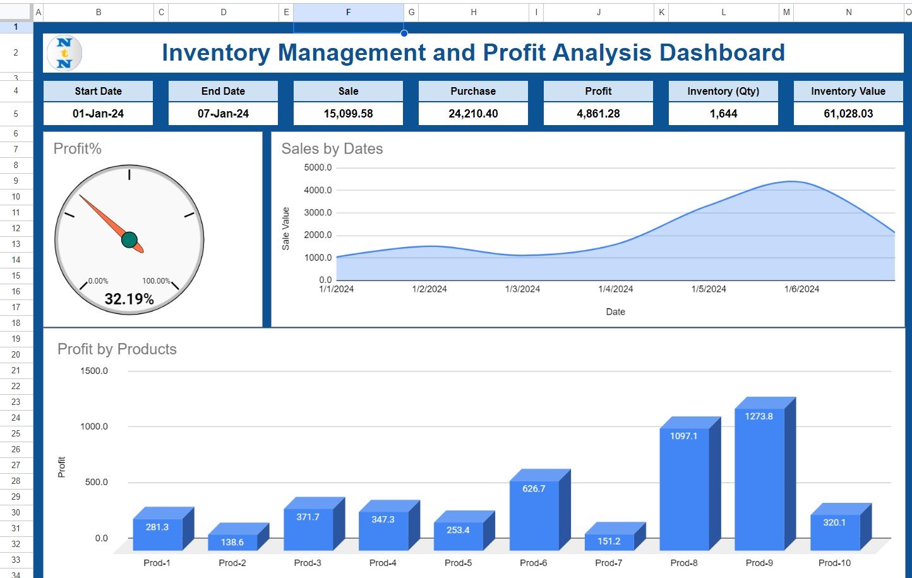Click the End Date header cell
This screenshot has width=912, height=578.
tap(223, 91)
